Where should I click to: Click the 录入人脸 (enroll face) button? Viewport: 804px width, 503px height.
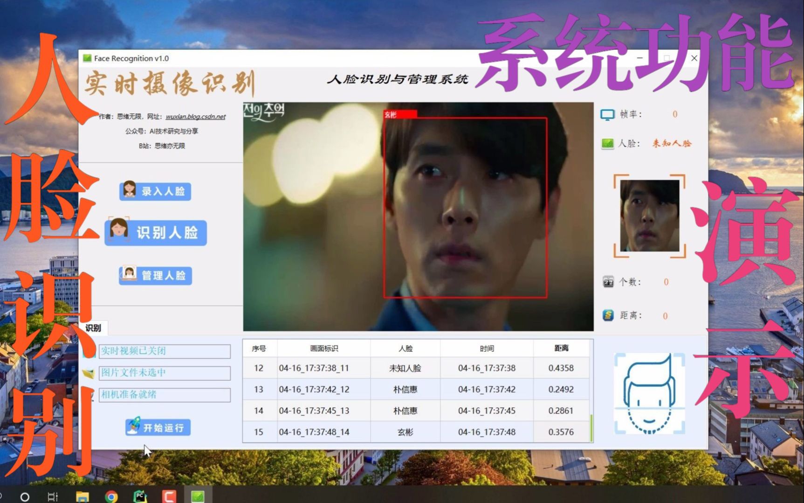coord(155,191)
